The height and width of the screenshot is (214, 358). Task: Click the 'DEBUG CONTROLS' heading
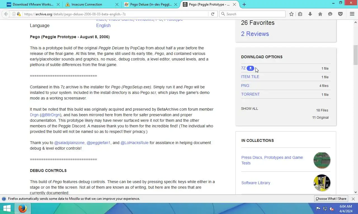tap(48, 171)
